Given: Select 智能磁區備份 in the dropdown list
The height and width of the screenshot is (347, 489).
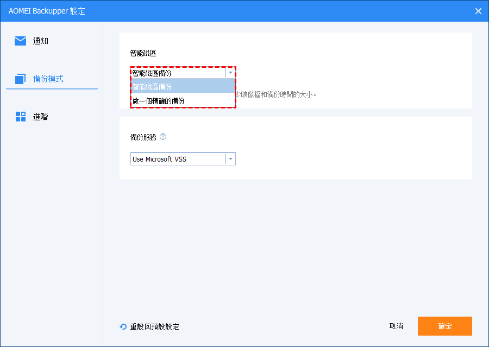Looking at the screenshot, I should pyautogui.click(x=183, y=87).
